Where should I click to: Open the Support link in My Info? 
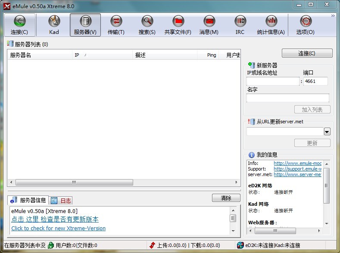pyautogui.click(x=297, y=169)
